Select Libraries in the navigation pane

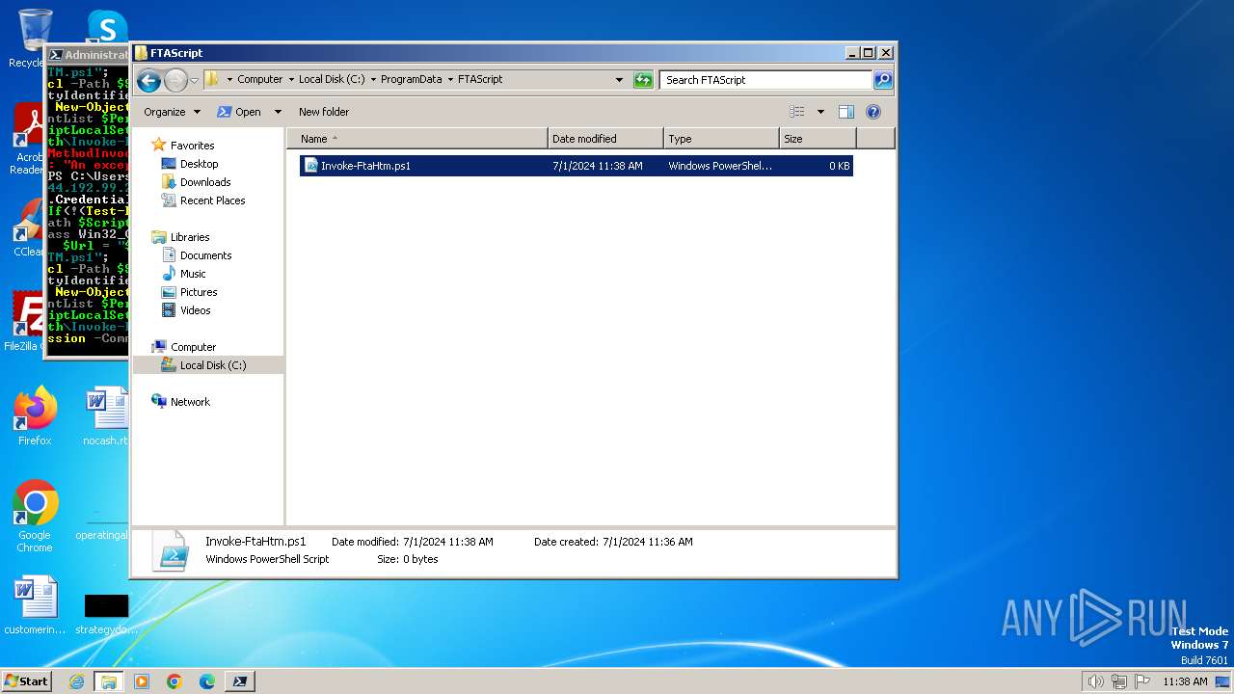click(189, 237)
